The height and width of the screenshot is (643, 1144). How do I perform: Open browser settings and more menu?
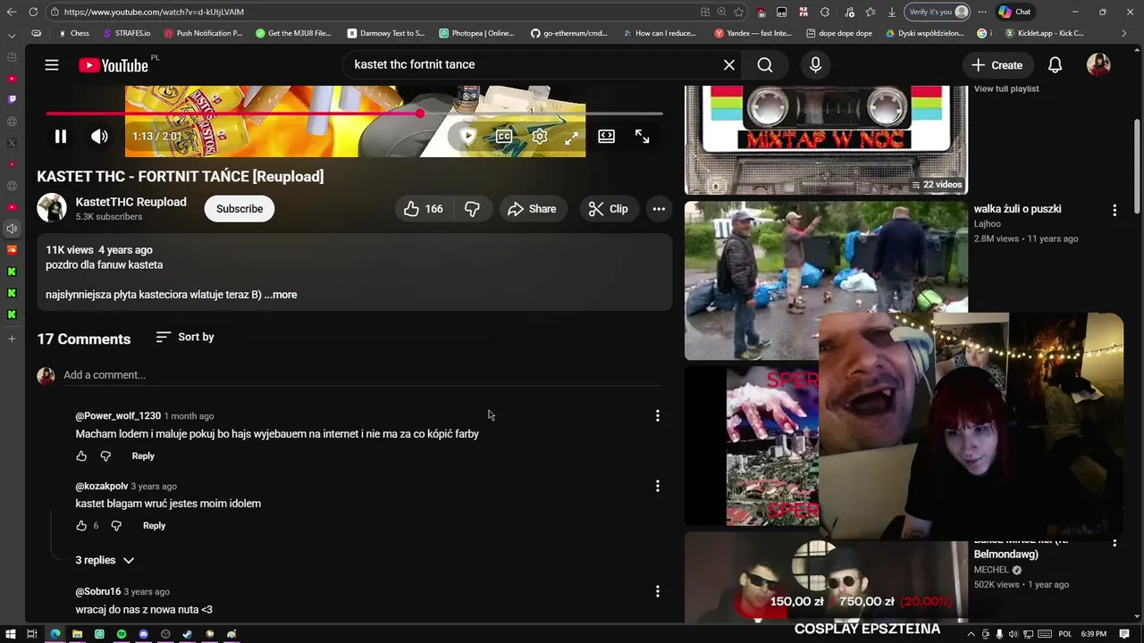pos(981,12)
